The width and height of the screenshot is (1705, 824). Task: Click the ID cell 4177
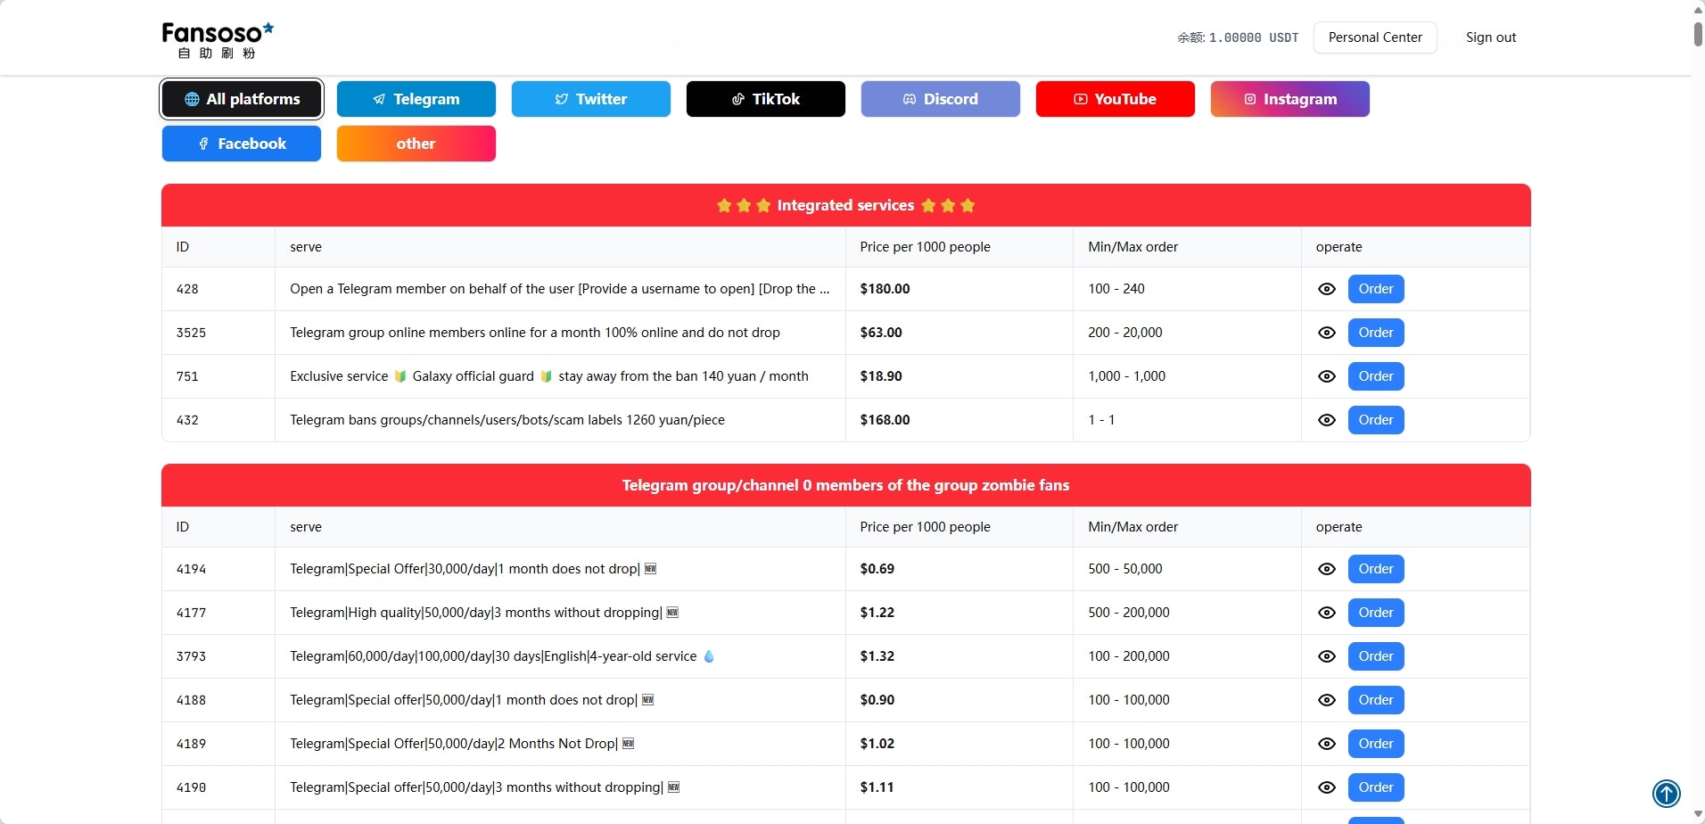218,613
